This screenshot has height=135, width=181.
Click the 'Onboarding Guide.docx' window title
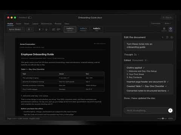point(90,18)
